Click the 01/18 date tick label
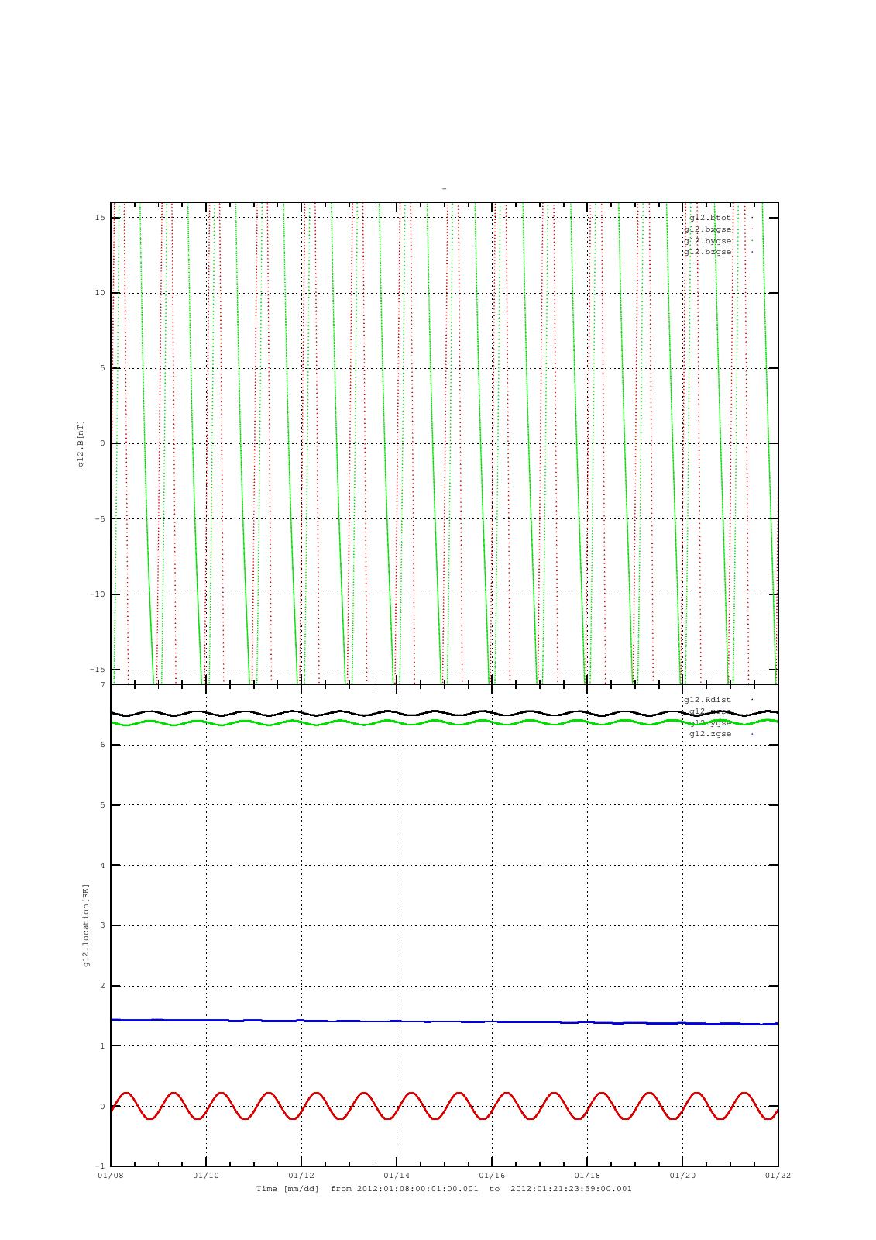 click(x=587, y=1175)
